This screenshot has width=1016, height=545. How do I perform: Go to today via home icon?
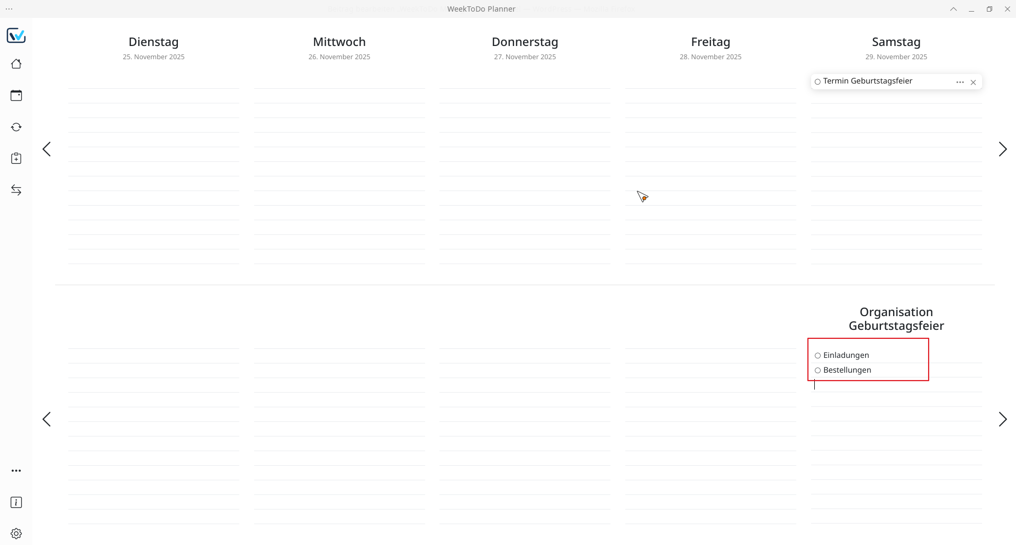[x=16, y=64]
